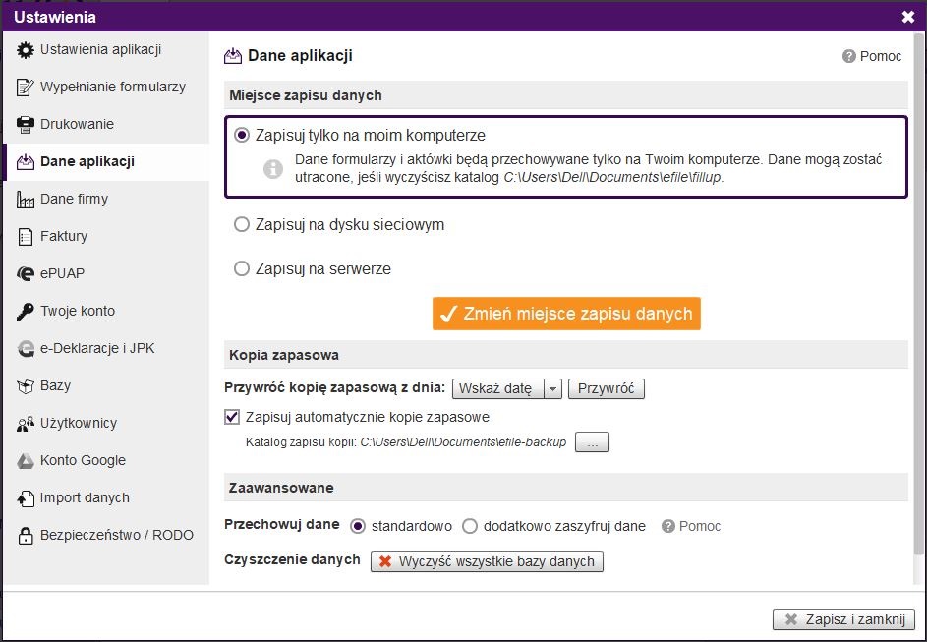
Task: Select dodatkowo zaszyfruj dane option
Action: [x=470, y=526]
